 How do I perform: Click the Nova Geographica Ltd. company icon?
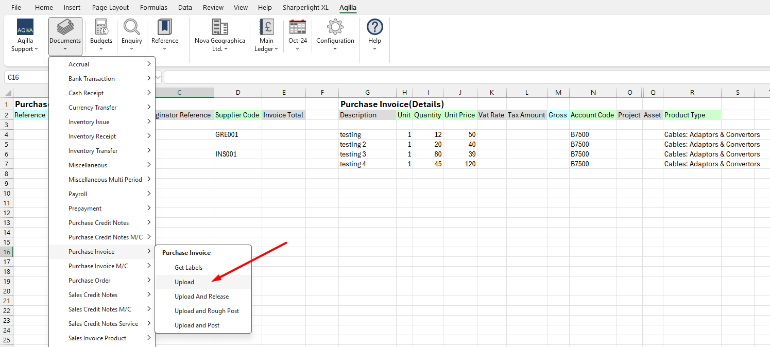[x=220, y=27]
